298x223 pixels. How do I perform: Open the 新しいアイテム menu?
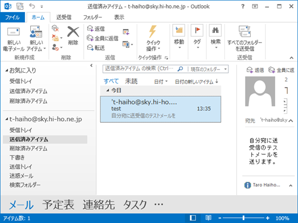(36, 39)
